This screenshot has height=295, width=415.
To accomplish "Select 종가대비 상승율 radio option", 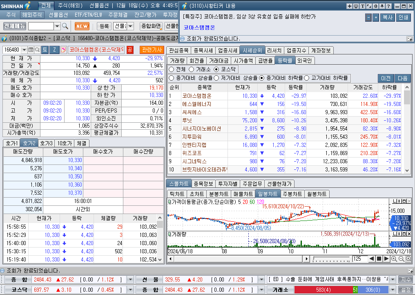I will pyautogui.click(x=171, y=78).
